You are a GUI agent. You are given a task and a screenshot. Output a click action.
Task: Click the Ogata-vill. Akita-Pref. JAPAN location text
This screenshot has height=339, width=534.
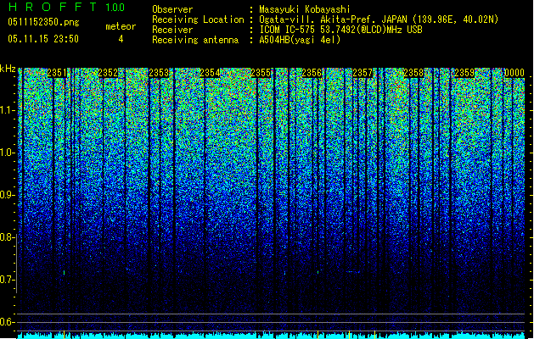(379, 19)
